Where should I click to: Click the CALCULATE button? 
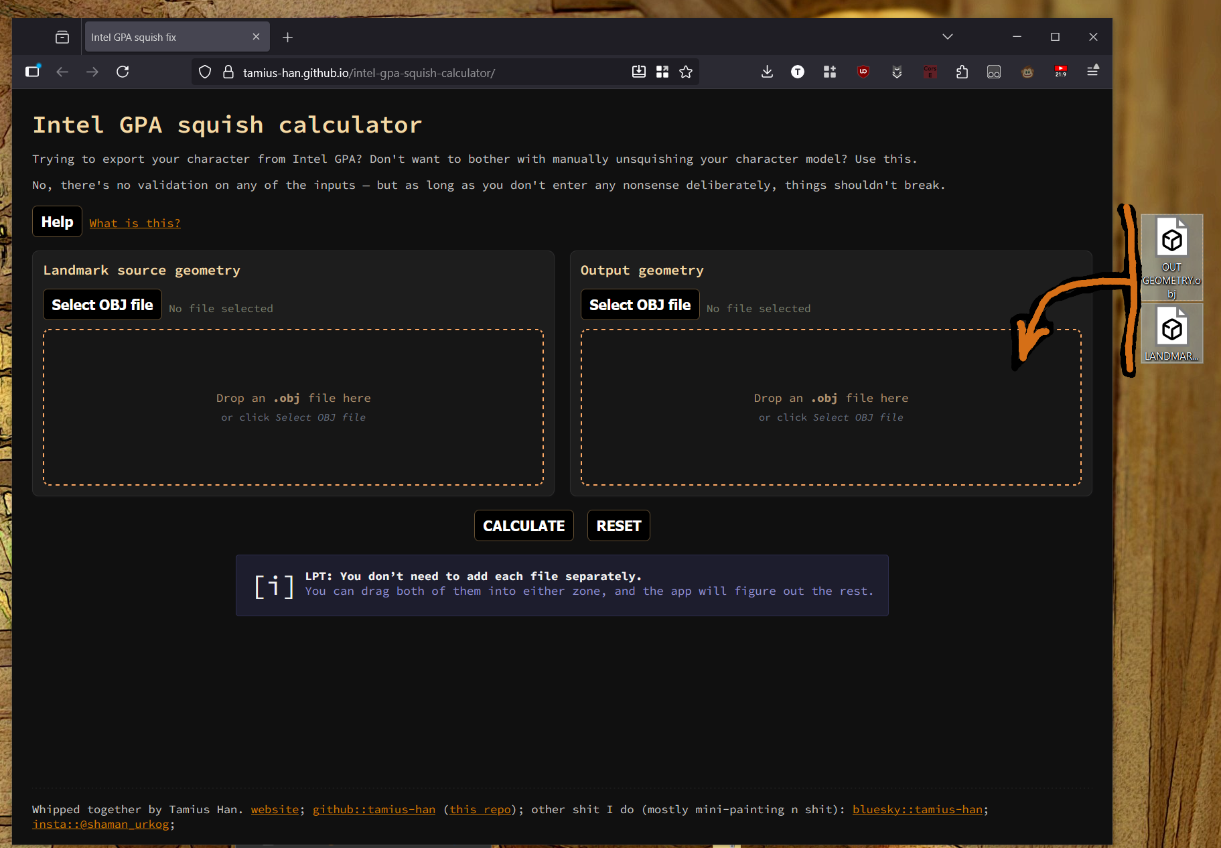(x=524, y=526)
